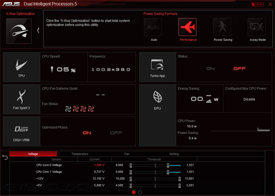
Task: Click Configured Max CPU Power Disable value
Action: point(249,99)
